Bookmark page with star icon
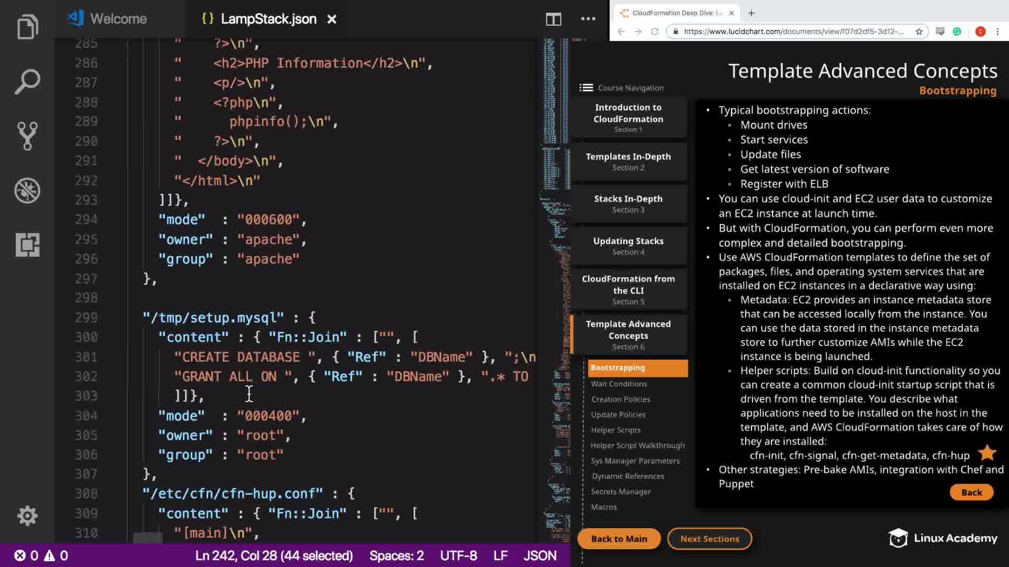 click(x=919, y=31)
